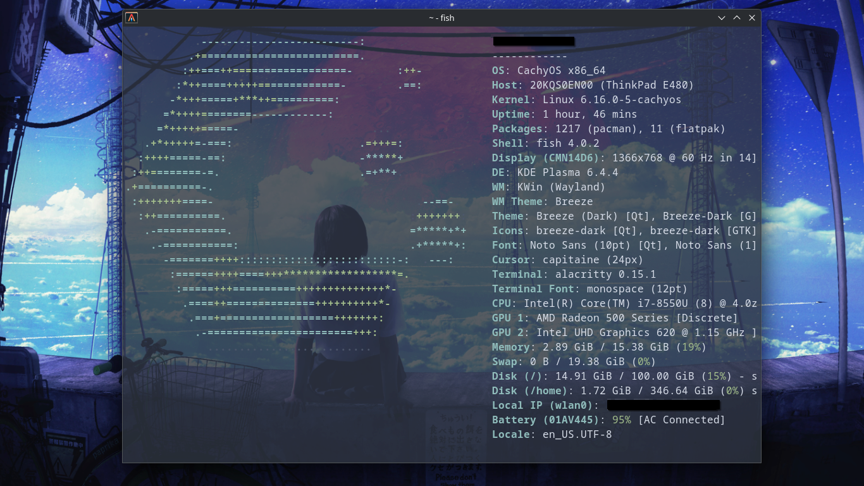Click the 'OS: CachyOS x86_64' line
Image resolution: width=864 pixels, height=486 pixels.
(x=549, y=71)
